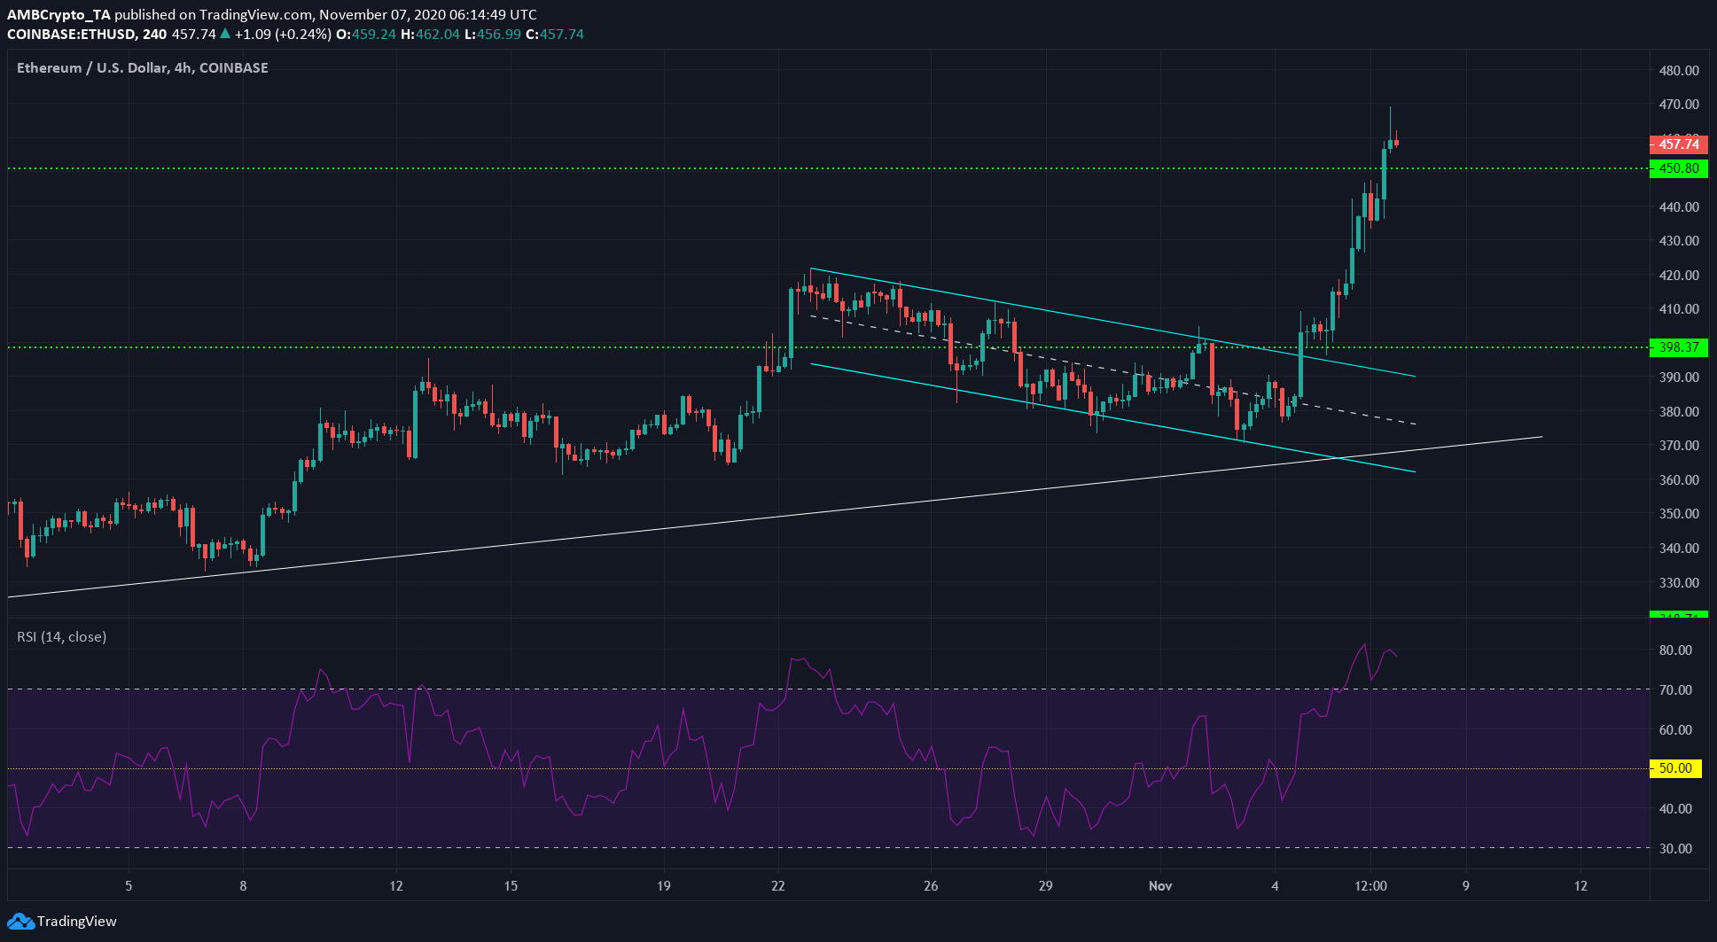Click the 70.00 RSI axis label
Viewport: 1717px width, 942px height.
click(1675, 689)
